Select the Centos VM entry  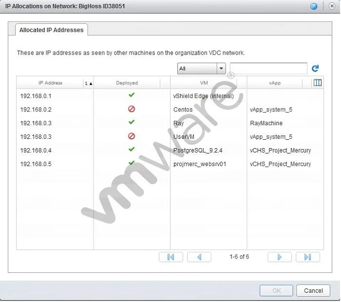pos(183,110)
